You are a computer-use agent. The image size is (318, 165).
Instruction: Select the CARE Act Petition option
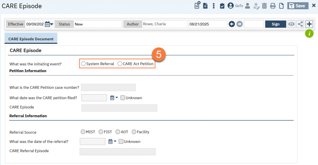tap(120, 64)
